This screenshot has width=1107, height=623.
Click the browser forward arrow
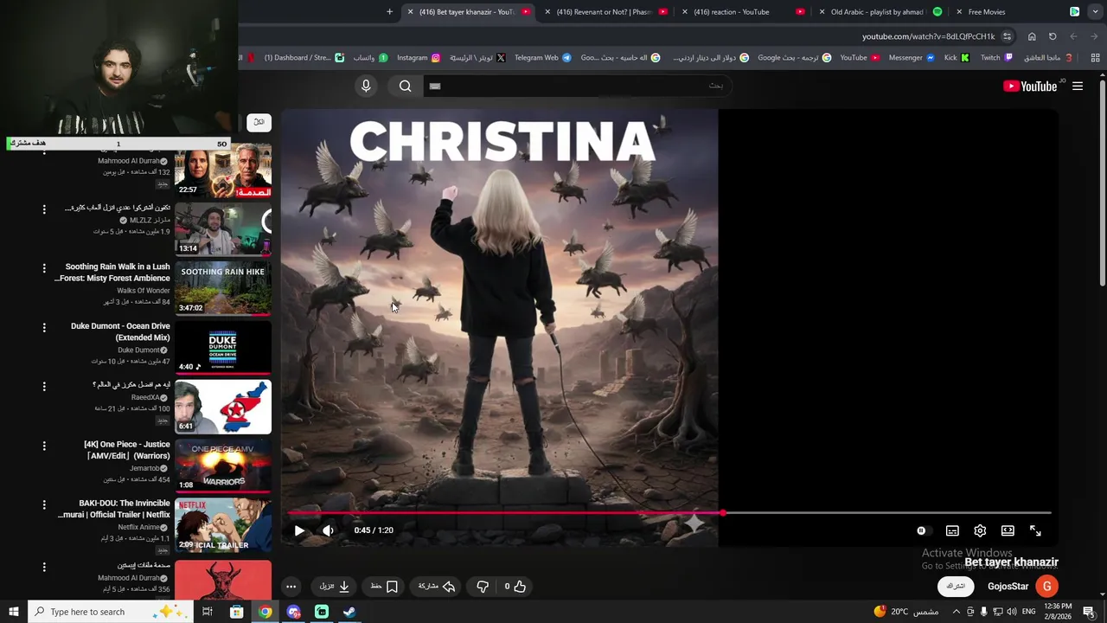(x=1073, y=36)
